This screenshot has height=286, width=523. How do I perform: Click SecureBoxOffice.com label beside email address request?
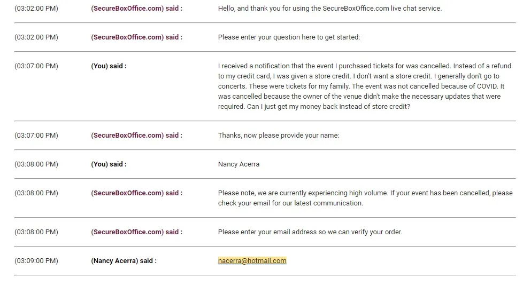point(136,232)
